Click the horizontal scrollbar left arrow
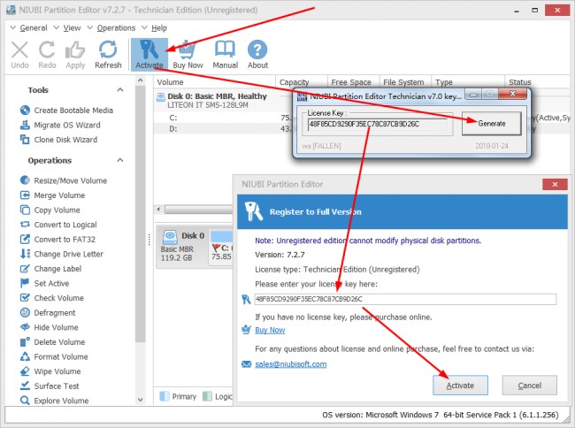 (158, 210)
